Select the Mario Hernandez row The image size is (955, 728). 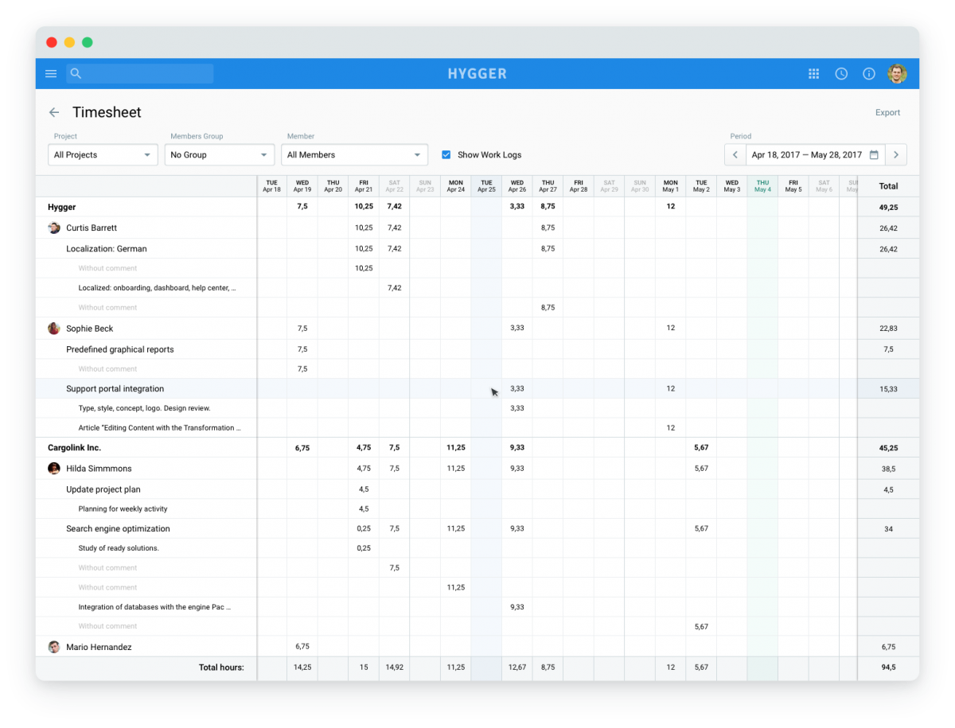pyautogui.click(x=477, y=647)
